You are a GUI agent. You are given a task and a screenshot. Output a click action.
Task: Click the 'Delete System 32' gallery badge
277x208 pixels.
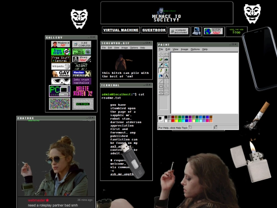[83, 91]
